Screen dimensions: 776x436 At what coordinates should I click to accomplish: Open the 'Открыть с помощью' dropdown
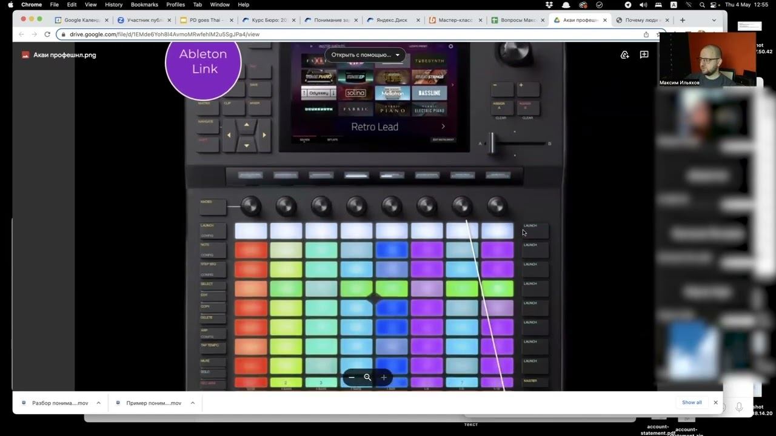coord(365,54)
